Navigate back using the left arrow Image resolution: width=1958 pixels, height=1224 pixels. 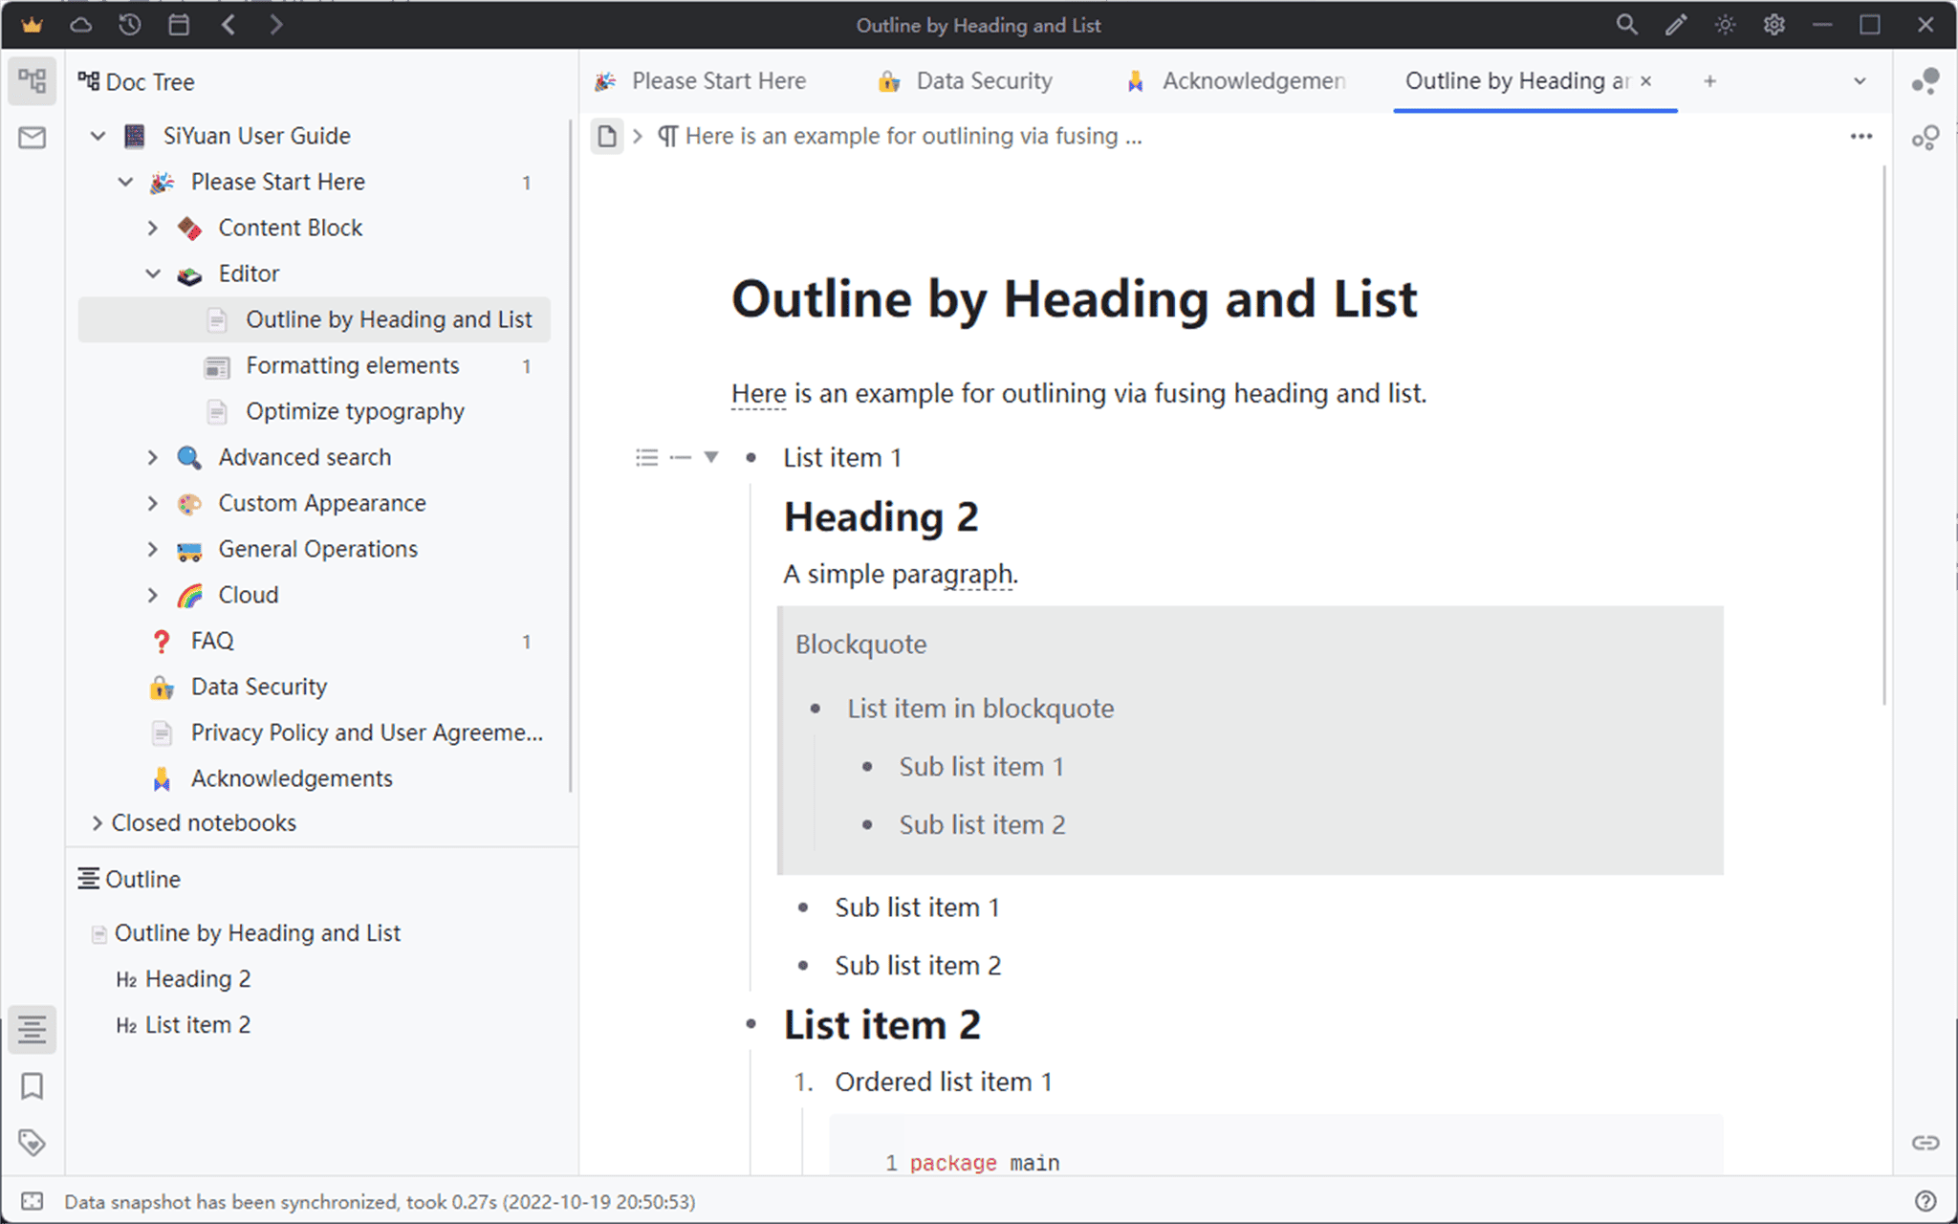click(x=228, y=25)
